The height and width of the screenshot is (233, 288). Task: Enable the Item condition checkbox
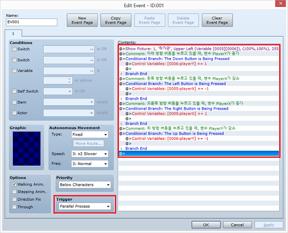click(x=14, y=102)
